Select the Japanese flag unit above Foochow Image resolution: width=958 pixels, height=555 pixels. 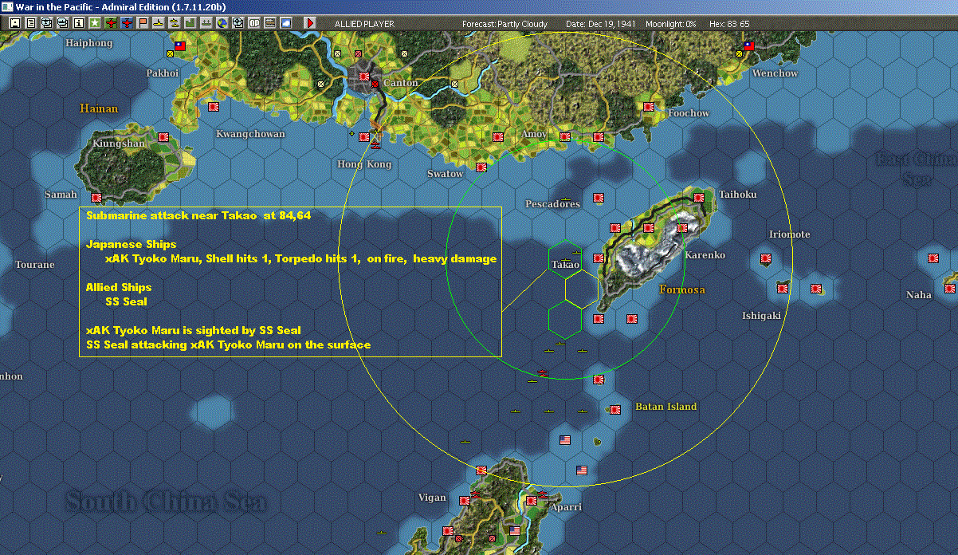tap(649, 106)
